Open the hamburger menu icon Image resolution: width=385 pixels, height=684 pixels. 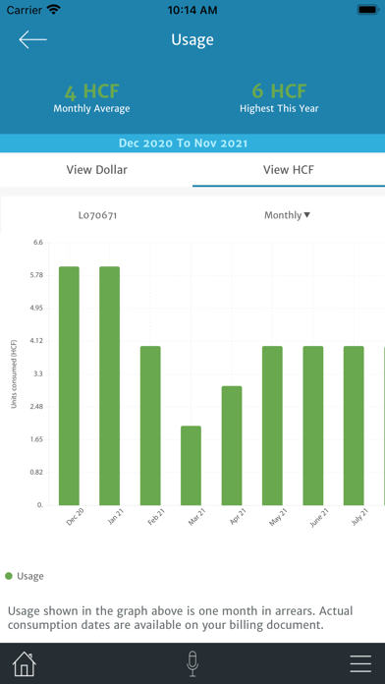coord(360,664)
